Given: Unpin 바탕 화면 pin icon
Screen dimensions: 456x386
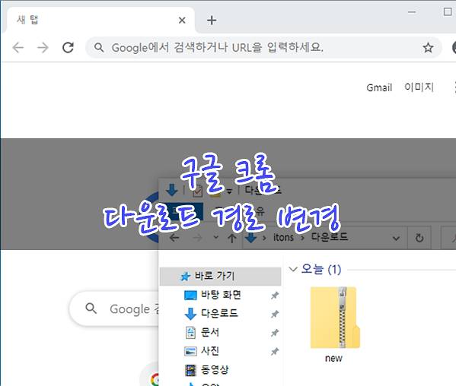Looking at the screenshot, I should click(x=275, y=296).
